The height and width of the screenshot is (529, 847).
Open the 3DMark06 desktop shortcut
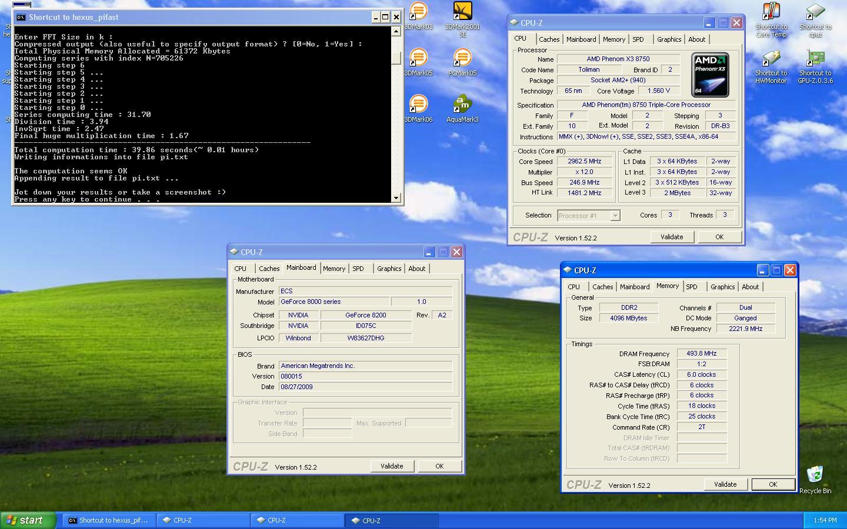418,109
